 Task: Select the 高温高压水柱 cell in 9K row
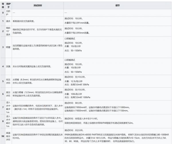pyautogui.click(x=8, y=135)
